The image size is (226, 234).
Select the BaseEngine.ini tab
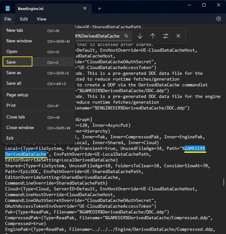point(49,9)
